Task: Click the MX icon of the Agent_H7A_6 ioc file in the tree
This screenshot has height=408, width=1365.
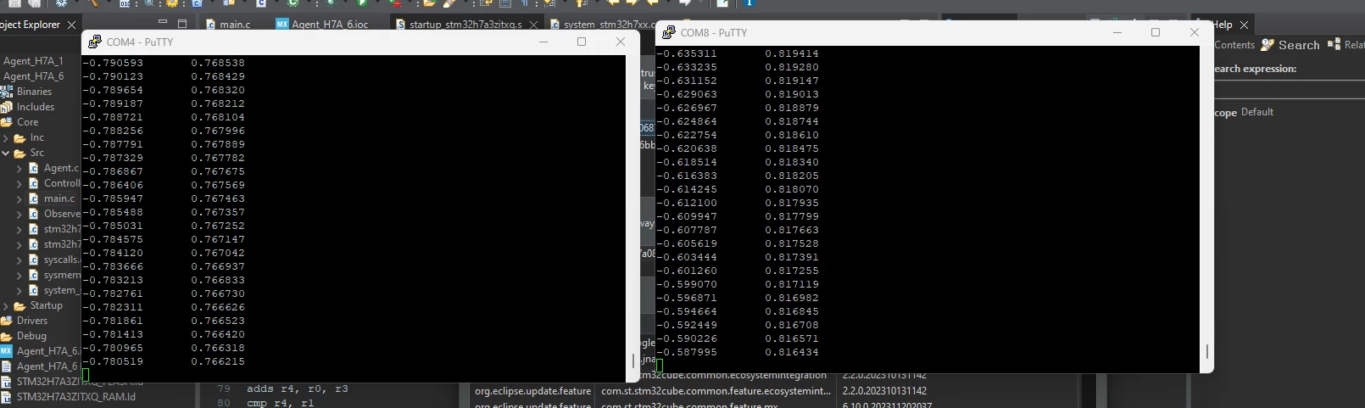Action: (7, 351)
